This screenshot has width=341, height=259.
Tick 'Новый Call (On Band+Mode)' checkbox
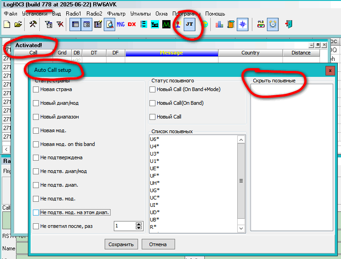click(x=153, y=90)
